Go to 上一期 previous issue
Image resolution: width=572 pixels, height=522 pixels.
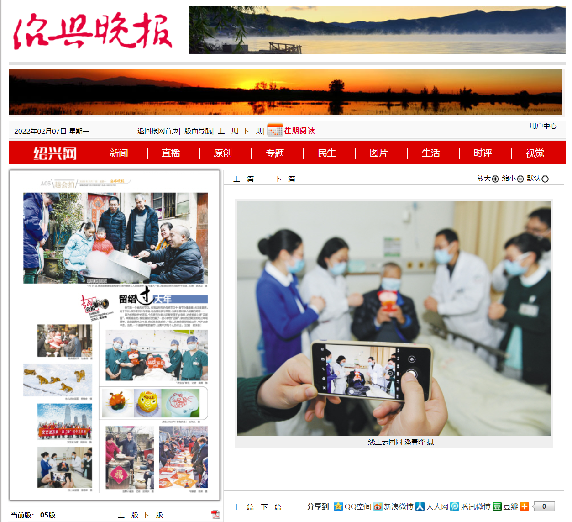click(x=228, y=131)
